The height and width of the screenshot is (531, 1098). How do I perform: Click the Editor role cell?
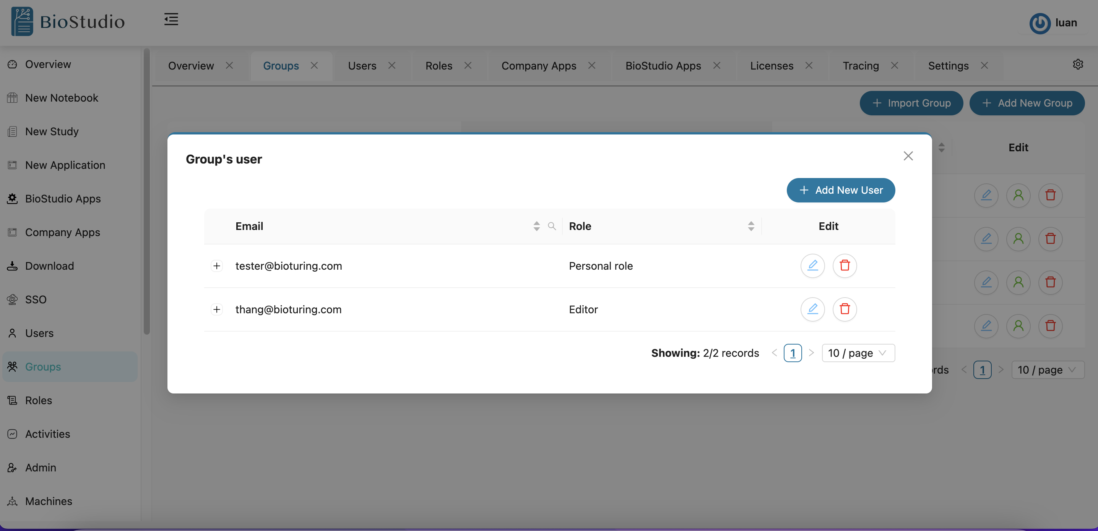[x=583, y=309]
